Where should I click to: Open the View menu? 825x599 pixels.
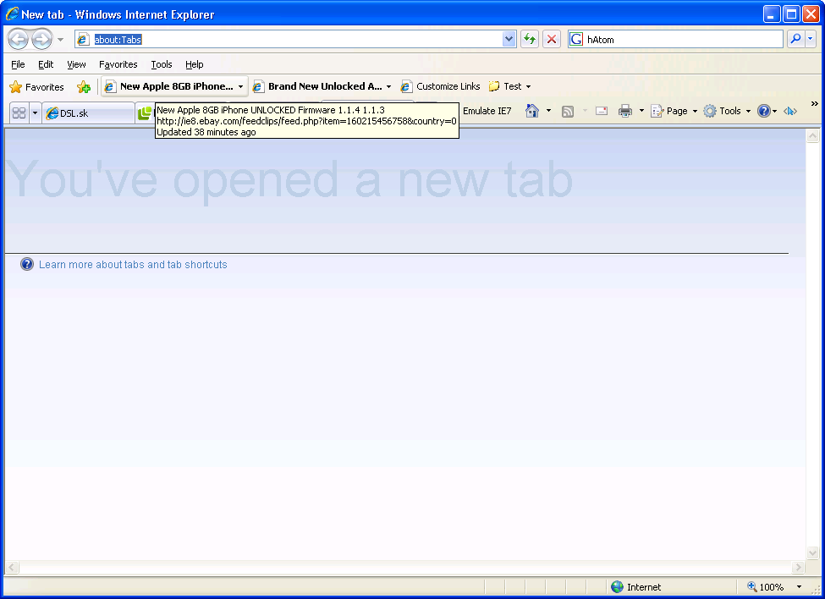pos(76,64)
